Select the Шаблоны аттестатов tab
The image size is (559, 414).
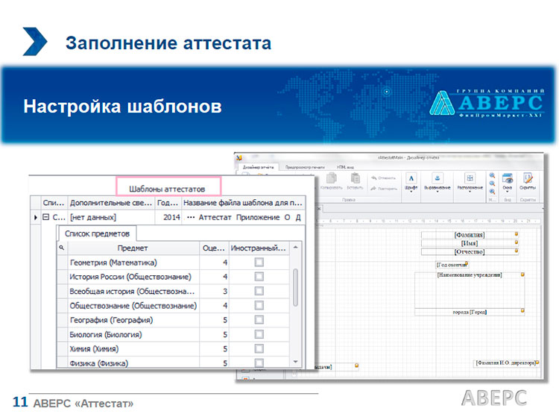[168, 186]
